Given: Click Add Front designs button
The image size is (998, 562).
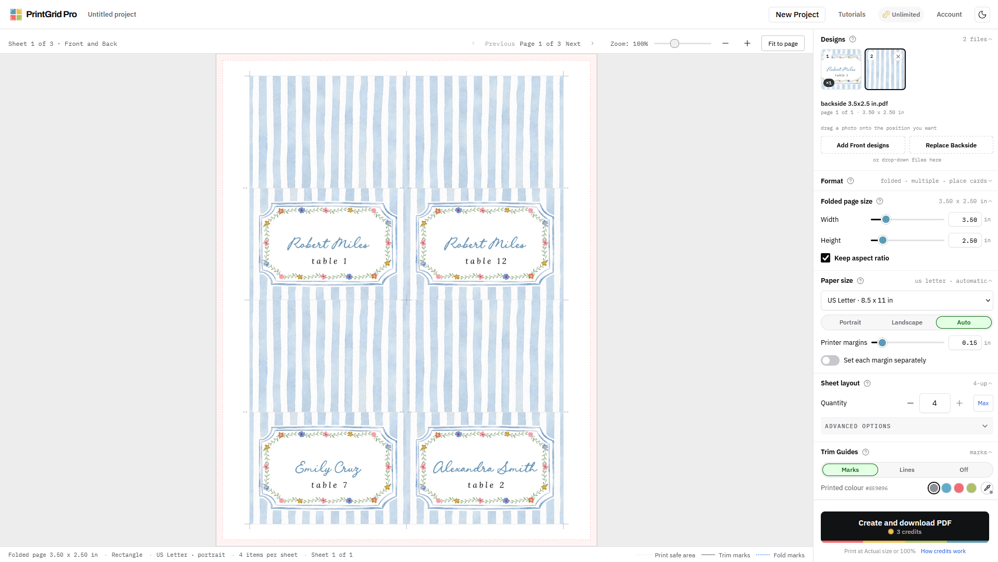Looking at the screenshot, I should click(x=863, y=145).
